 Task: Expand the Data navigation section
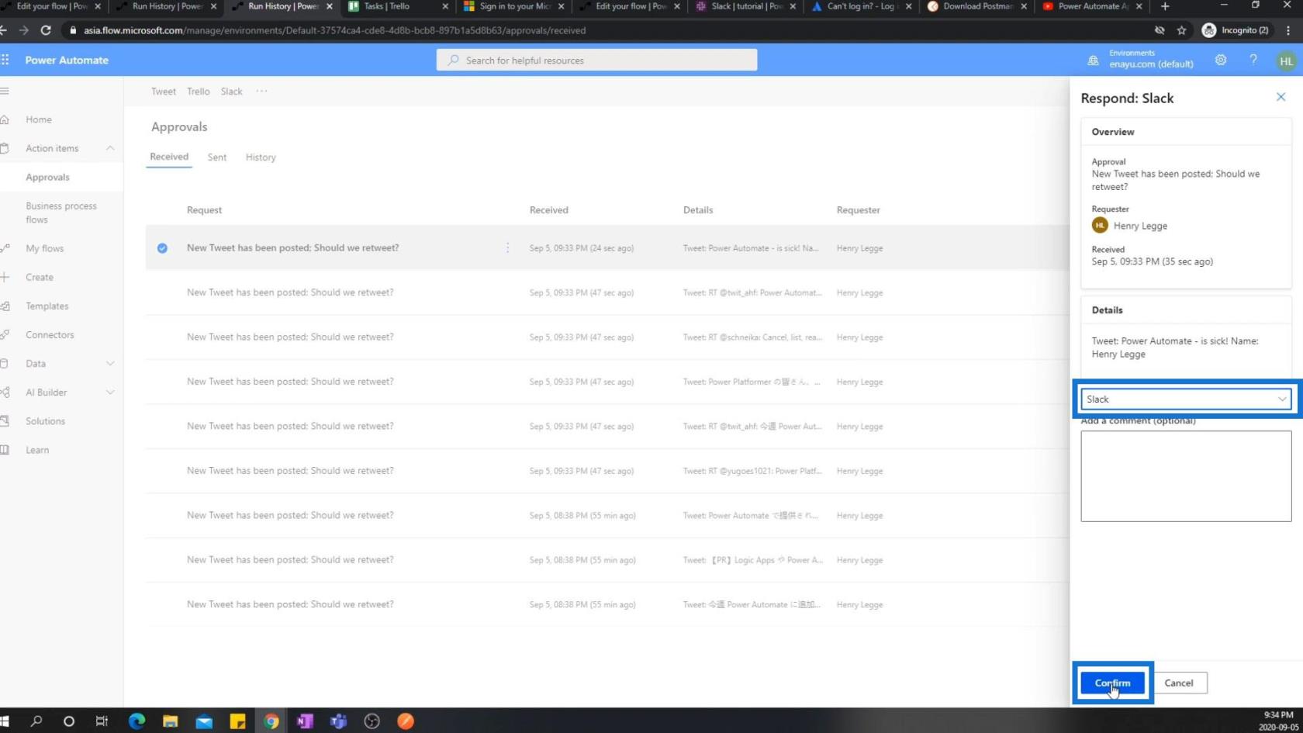[110, 363]
